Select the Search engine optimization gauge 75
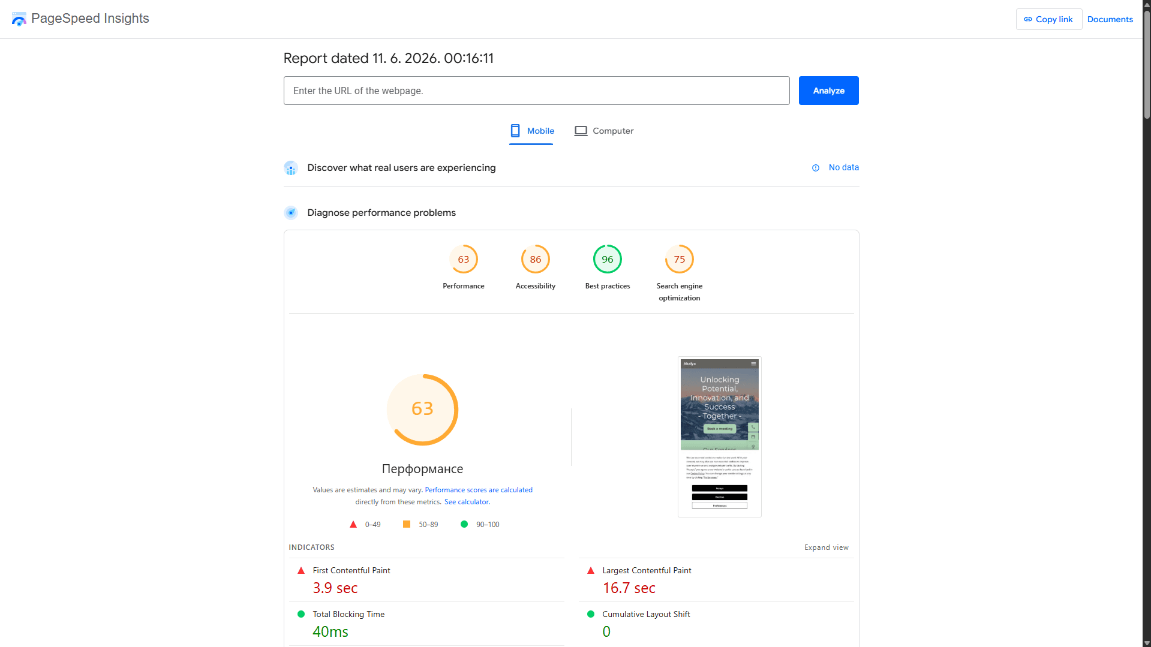 pyautogui.click(x=680, y=259)
